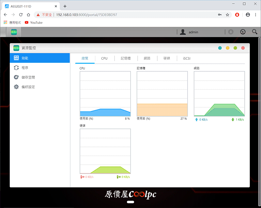Screen dimensions: 261x208
Task: Maximize window with the green dot
Action: point(235,48)
